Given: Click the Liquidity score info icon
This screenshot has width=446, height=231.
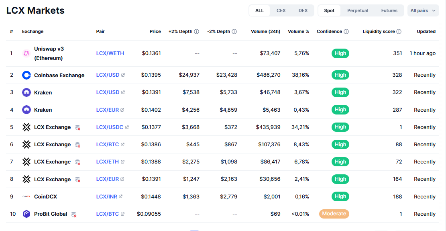Looking at the screenshot, I should [x=399, y=32].
